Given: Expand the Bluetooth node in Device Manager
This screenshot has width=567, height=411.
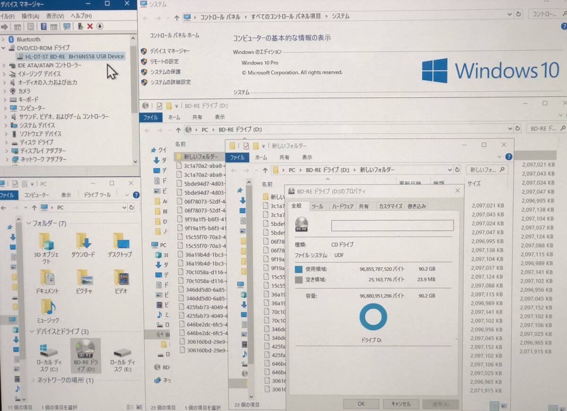Looking at the screenshot, I should [x=4, y=39].
